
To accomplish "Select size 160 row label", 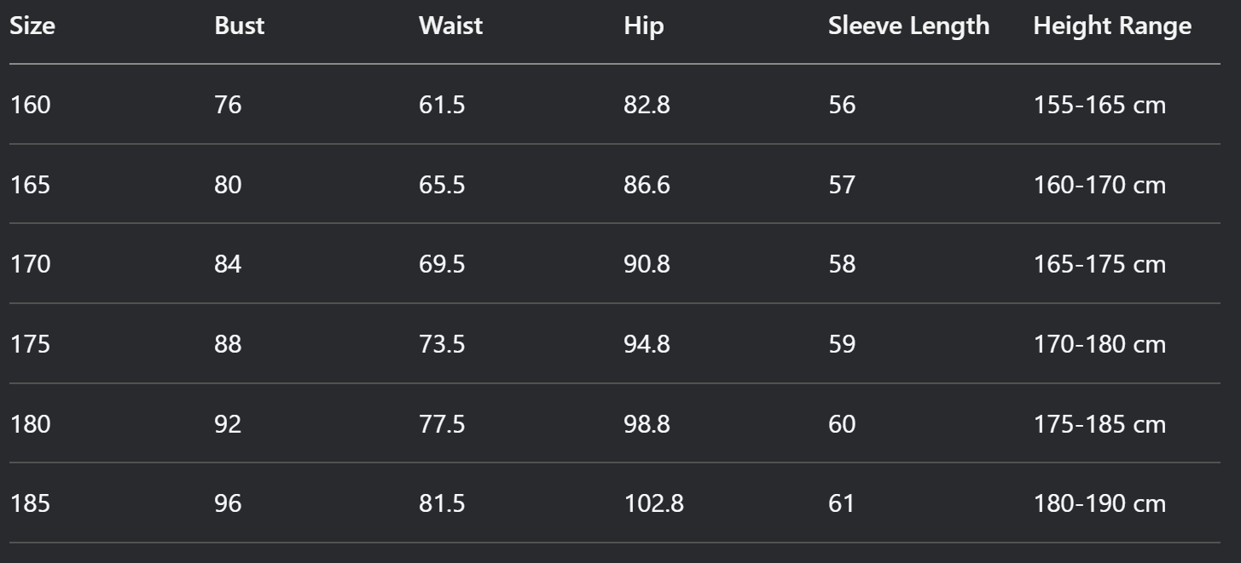I will 30,106.
